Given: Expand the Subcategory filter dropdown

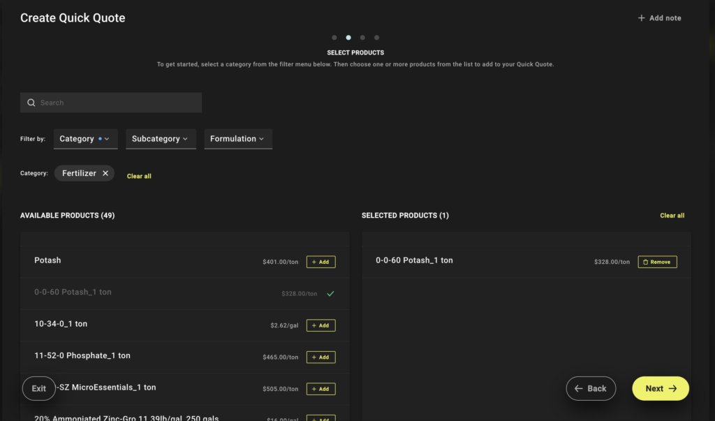Looking at the screenshot, I should [x=161, y=139].
